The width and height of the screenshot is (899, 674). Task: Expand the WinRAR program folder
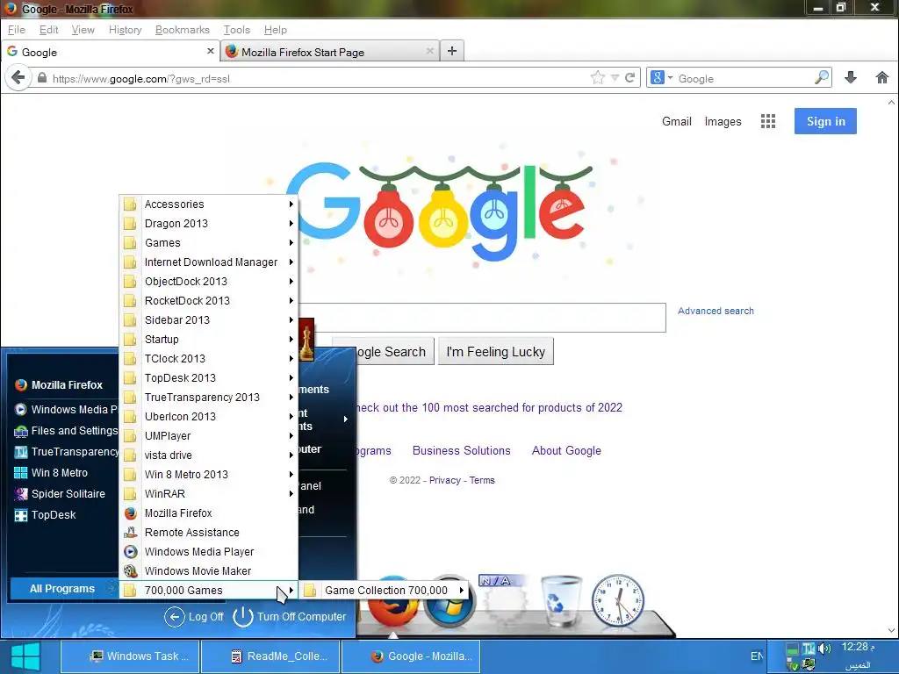click(209, 494)
